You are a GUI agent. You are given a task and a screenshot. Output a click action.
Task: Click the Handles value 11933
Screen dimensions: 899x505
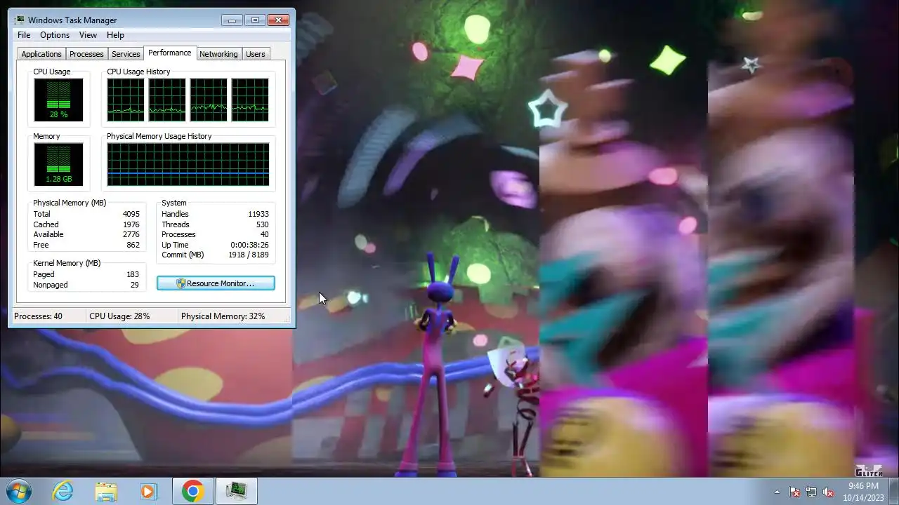258,214
